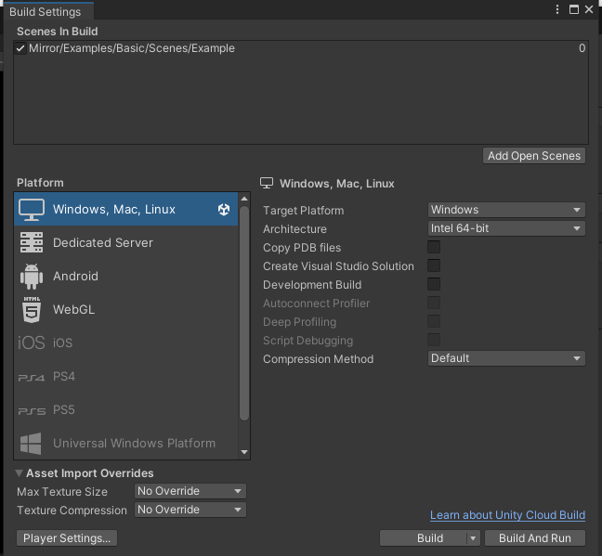Click the Universal Windows Platform logo icon
The image size is (602, 556).
31,444
